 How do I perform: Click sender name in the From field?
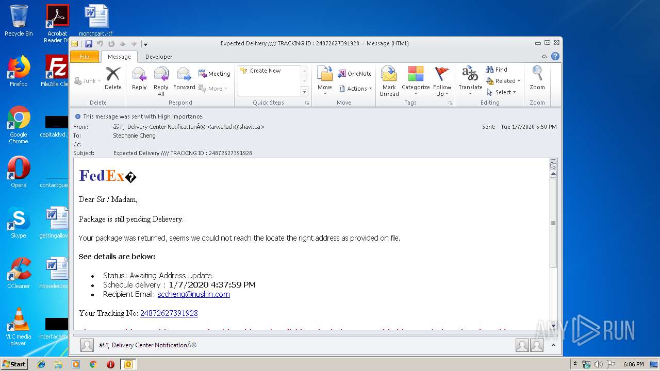tap(189, 127)
